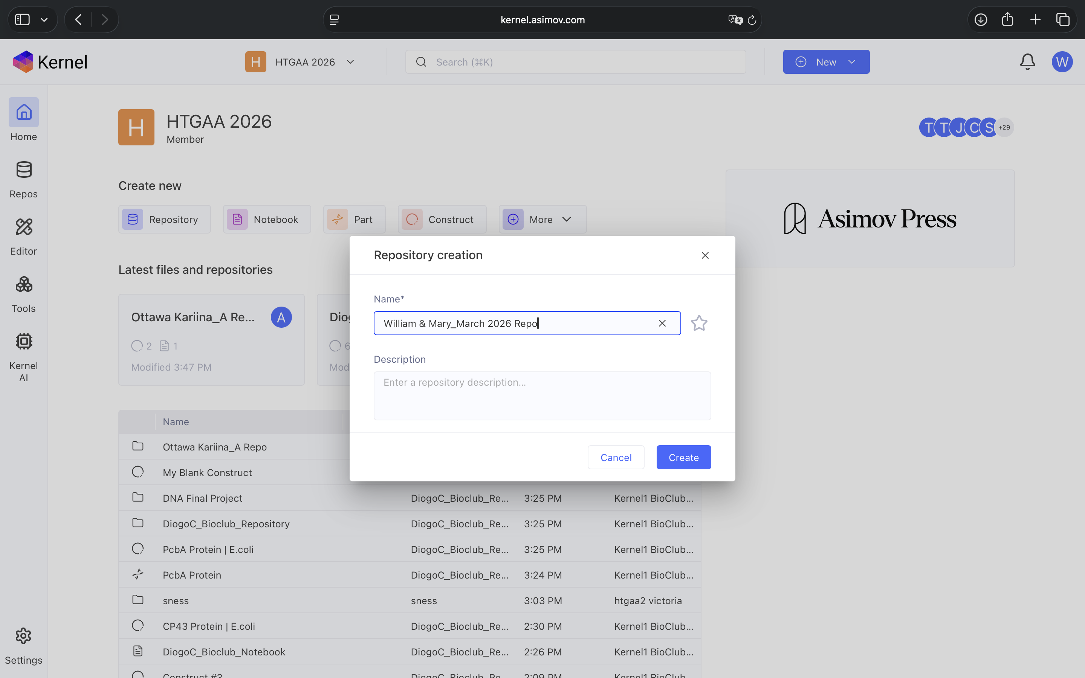Open the Repos sidebar section
1085x678 pixels.
[24, 179]
